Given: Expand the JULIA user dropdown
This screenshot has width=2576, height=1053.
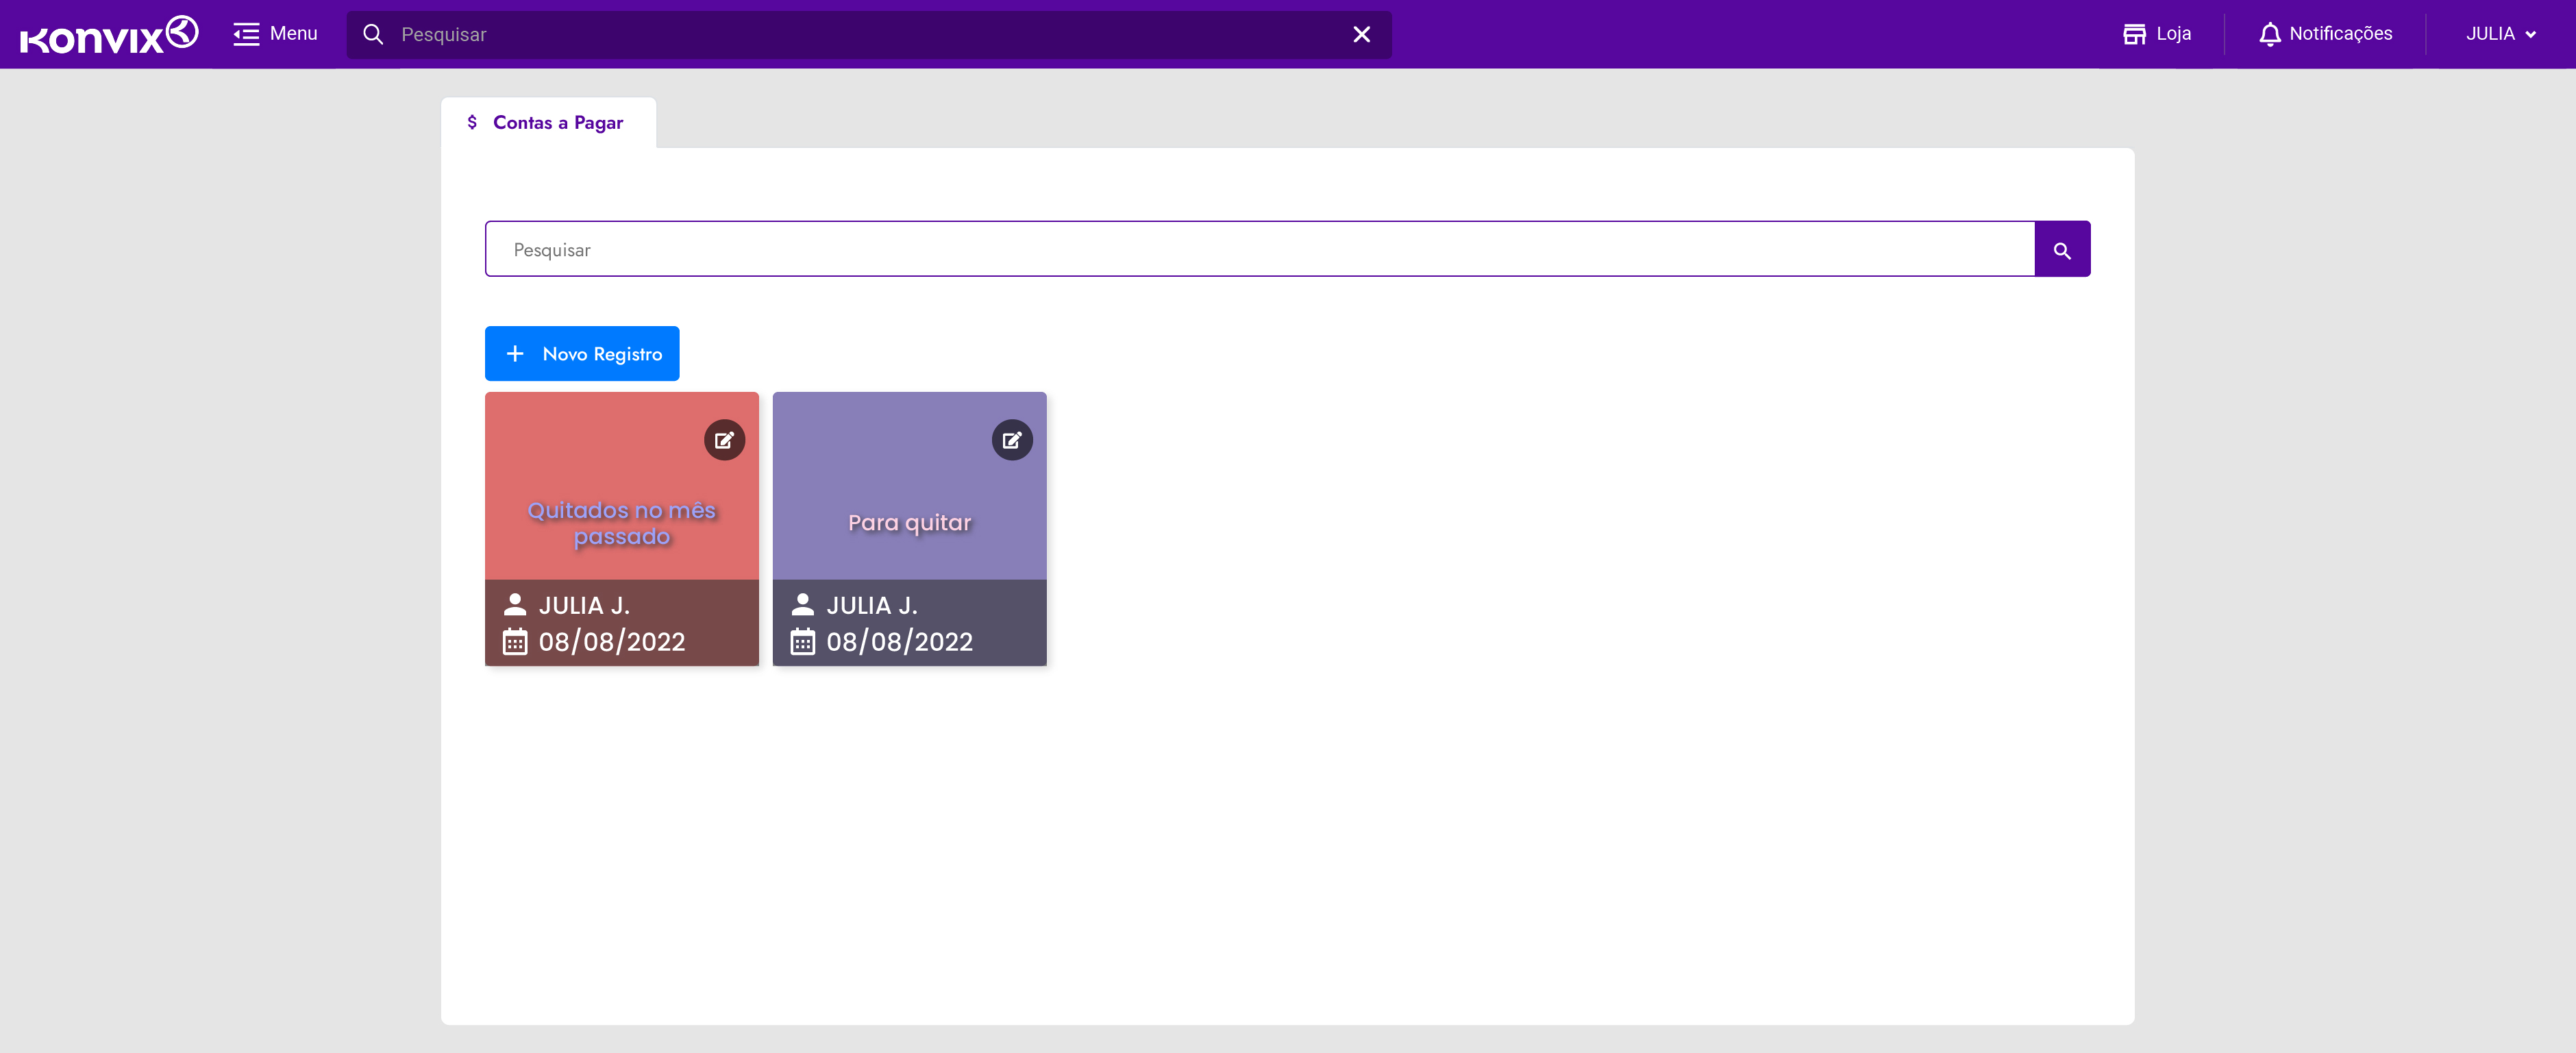Looking at the screenshot, I should click(x=2500, y=34).
